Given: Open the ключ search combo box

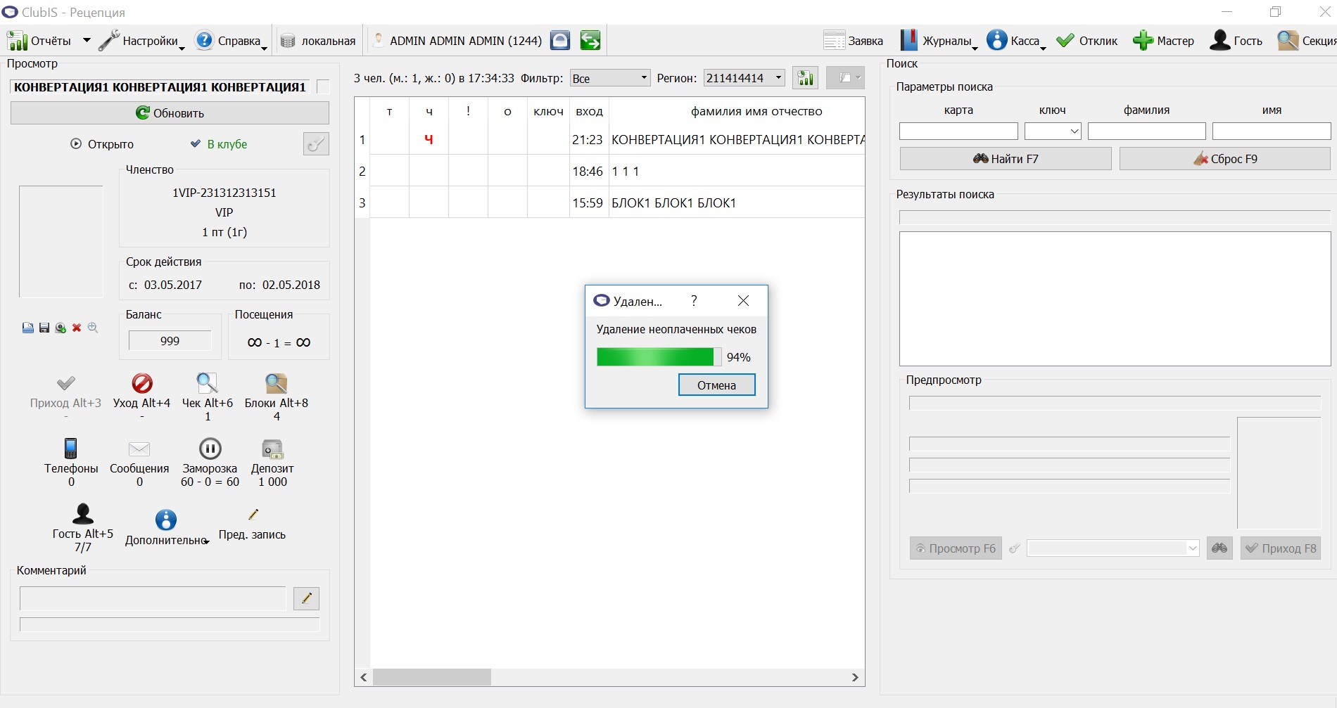Looking at the screenshot, I should pyautogui.click(x=1053, y=131).
